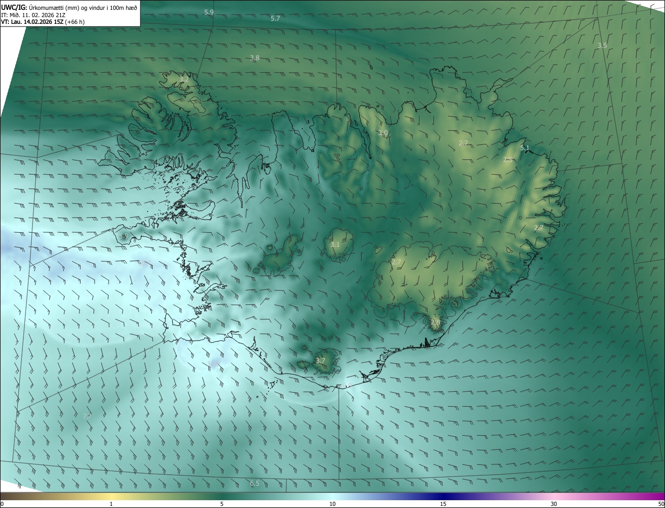Screen dimensions: 665x508
Task: Click the title text "Úrkomumætti (mm) og vindur í 100m hæð"
Action: coord(83,7)
